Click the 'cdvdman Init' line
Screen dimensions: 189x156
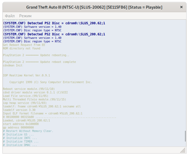click(x=13, y=65)
